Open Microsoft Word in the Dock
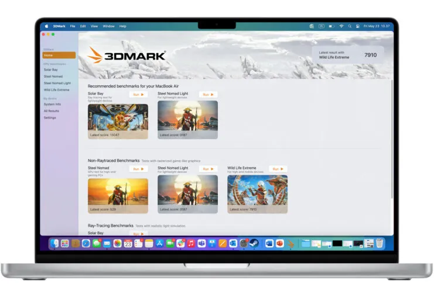 point(269,244)
